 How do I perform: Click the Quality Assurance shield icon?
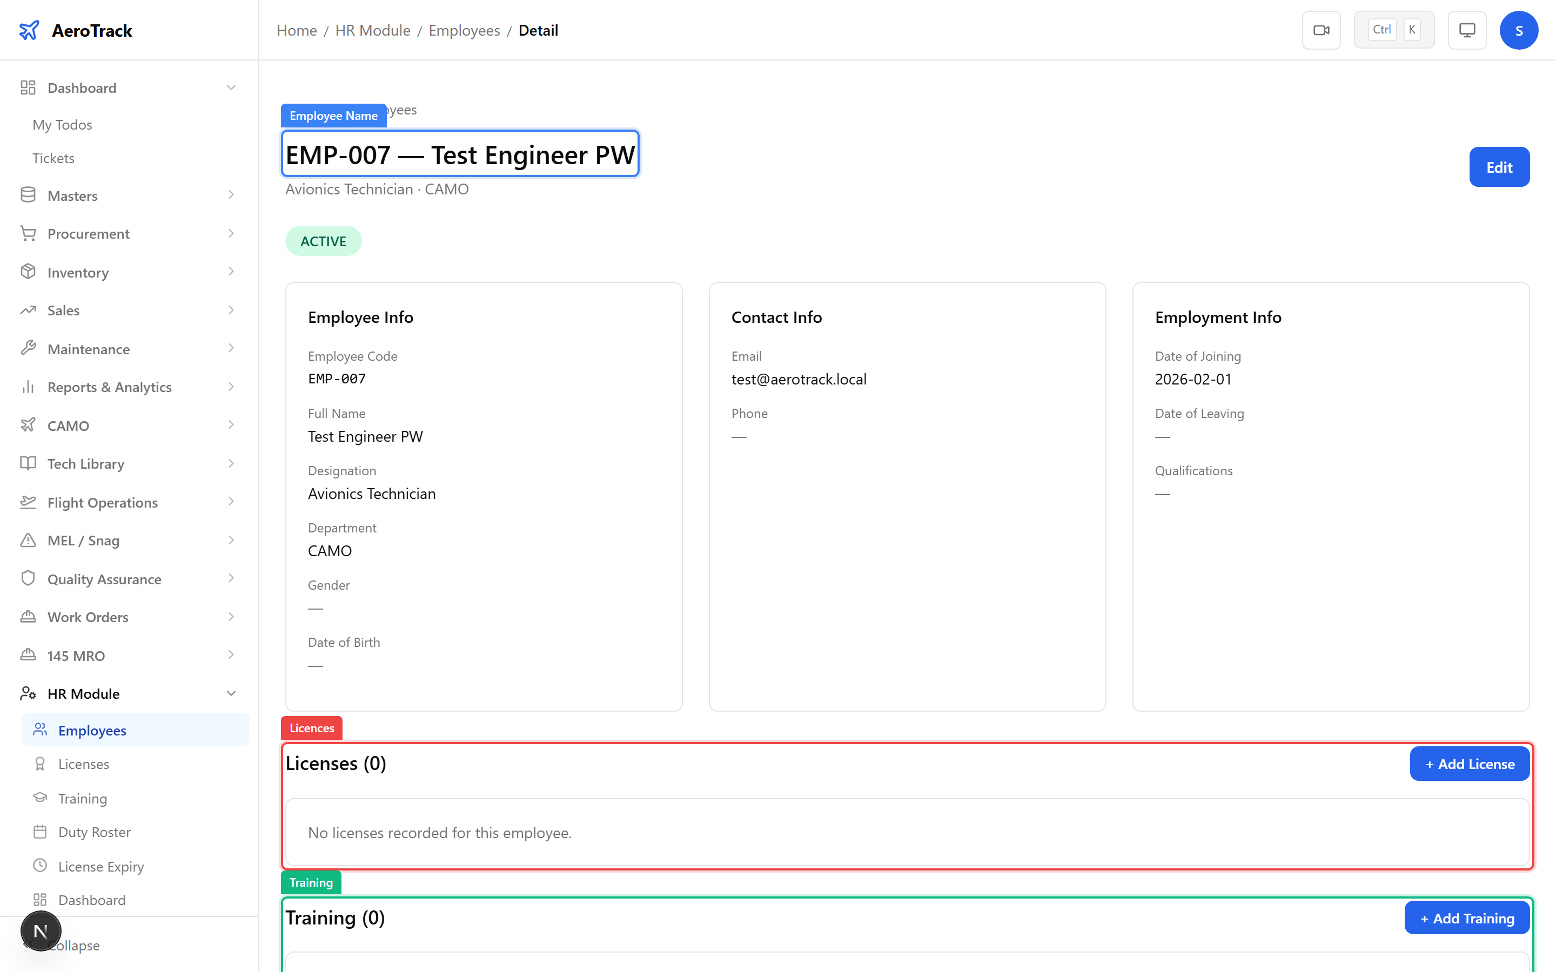coord(28,578)
